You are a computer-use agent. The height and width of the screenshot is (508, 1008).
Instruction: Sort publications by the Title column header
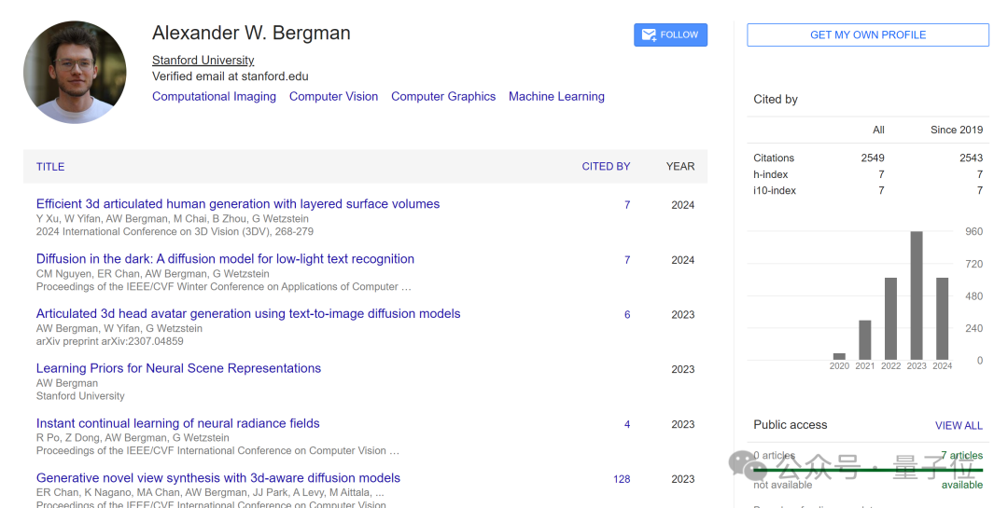[50, 167]
